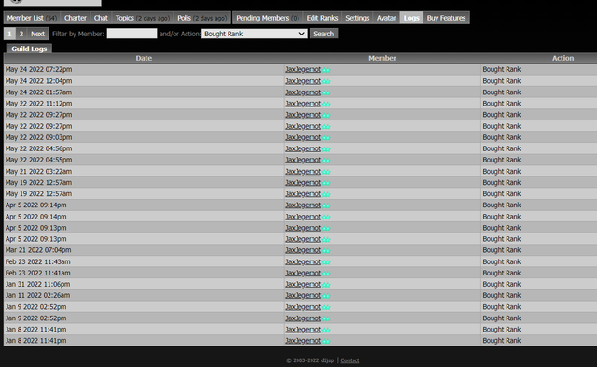Select date Jan 11 2022 02:26am
This screenshot has width=597, height=367.
[x=37, y=295]
